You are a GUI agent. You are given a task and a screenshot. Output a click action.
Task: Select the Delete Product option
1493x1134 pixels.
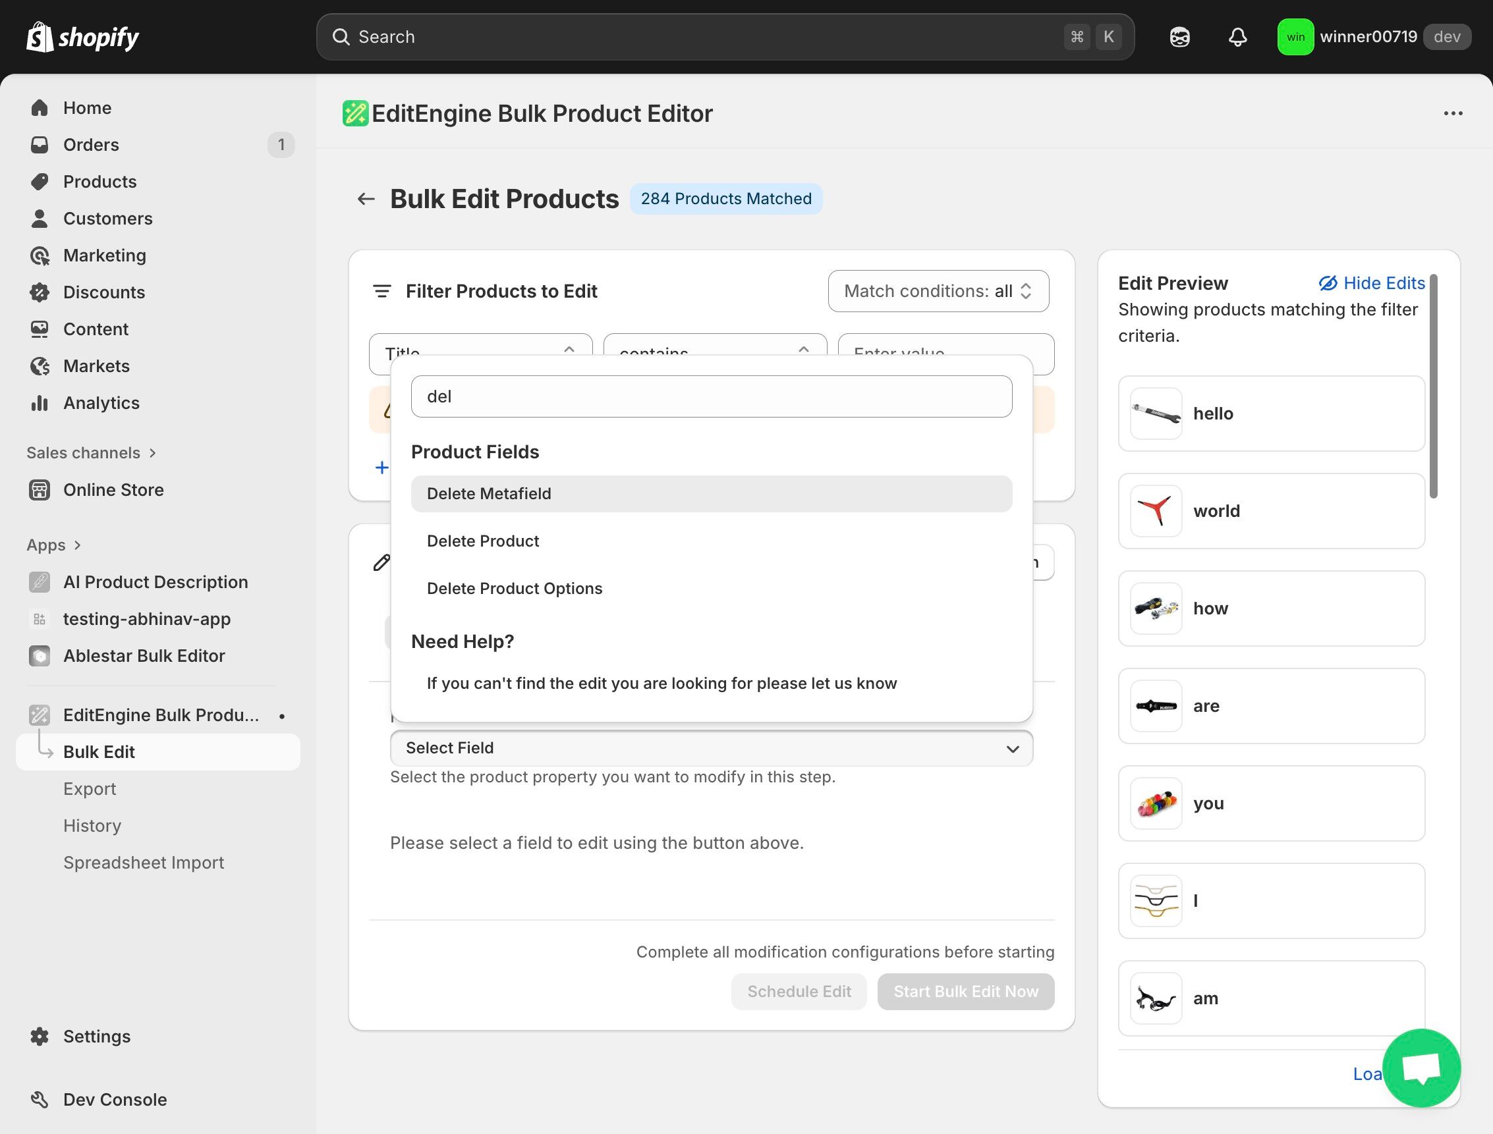click(x=482, y=541)
